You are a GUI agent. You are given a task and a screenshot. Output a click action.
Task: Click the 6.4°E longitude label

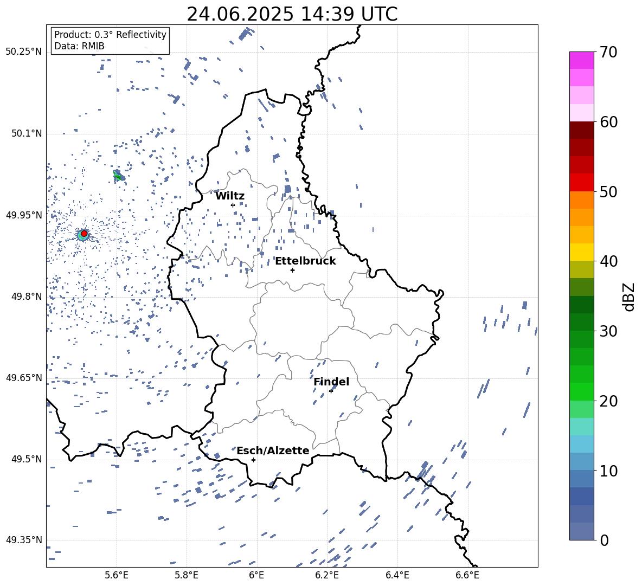tap(397, 575)
